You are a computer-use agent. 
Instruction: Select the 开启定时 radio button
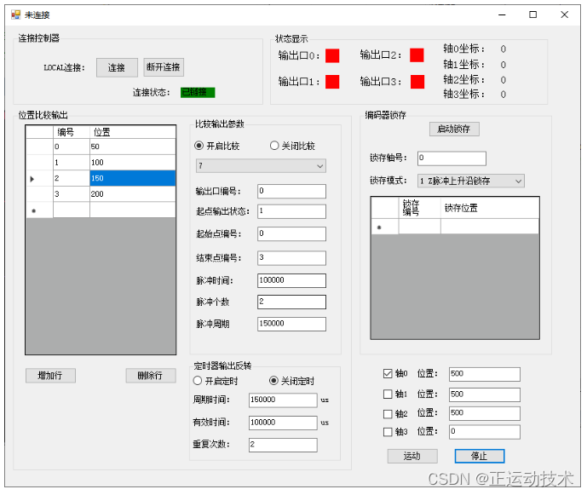click(x=198, y=381)
